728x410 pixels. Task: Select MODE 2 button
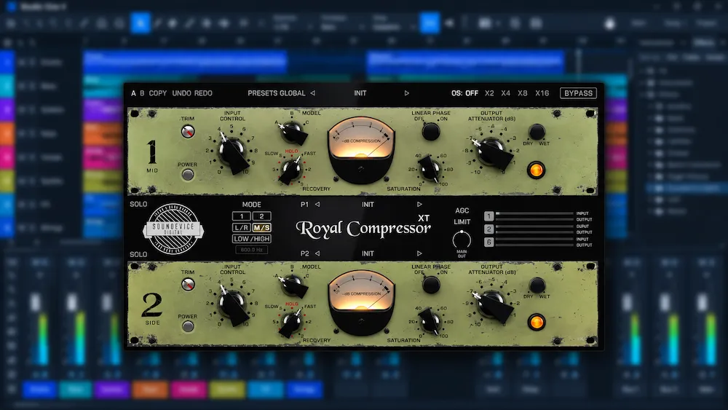coord(262,216)
